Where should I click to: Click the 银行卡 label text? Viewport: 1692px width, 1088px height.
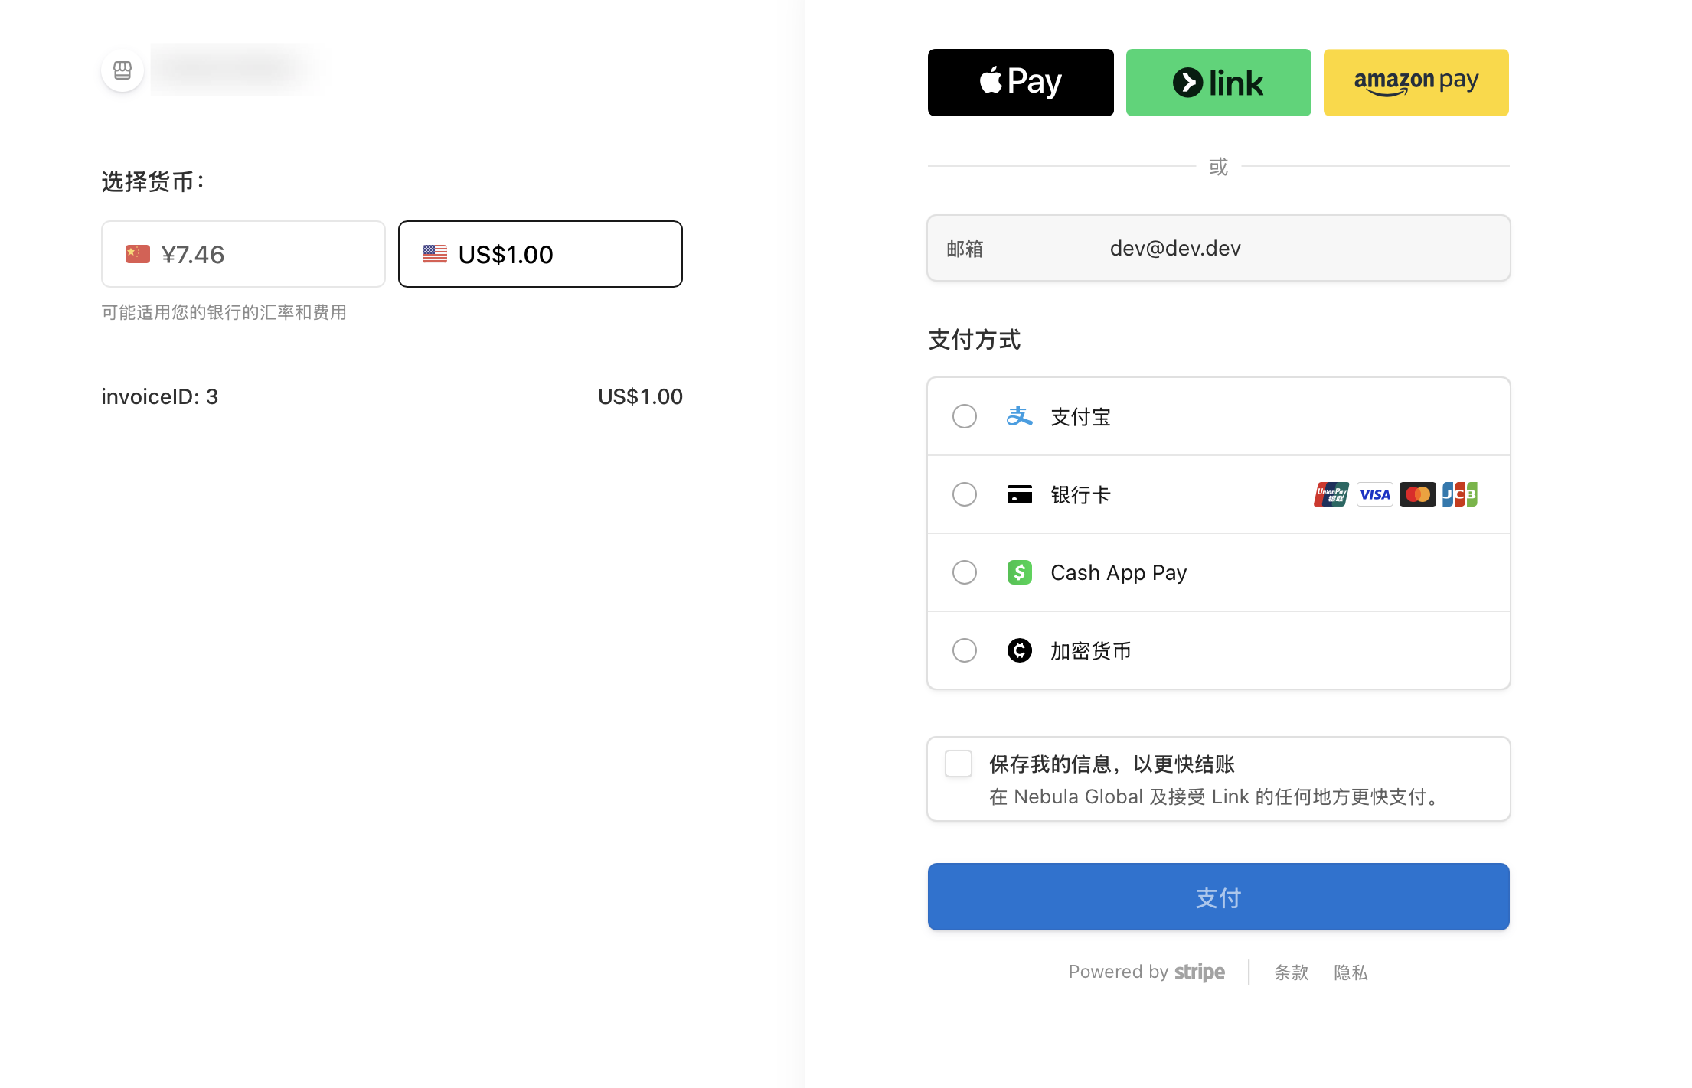tap(1080, 495)
